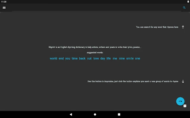Tap the Android back navigation button

pyautogui.click(x=71, y=114)
